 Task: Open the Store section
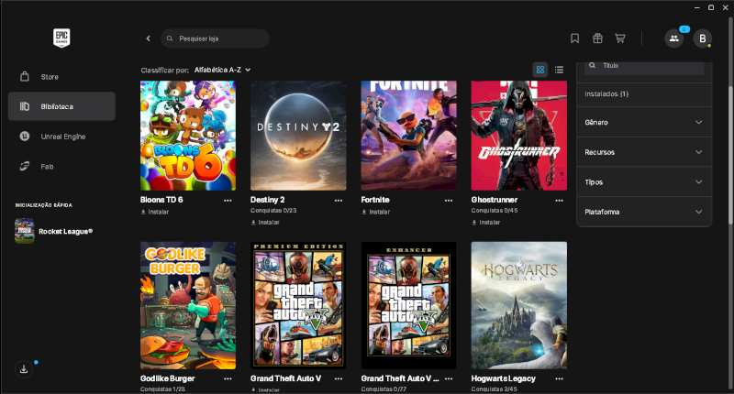click(61, 77)
